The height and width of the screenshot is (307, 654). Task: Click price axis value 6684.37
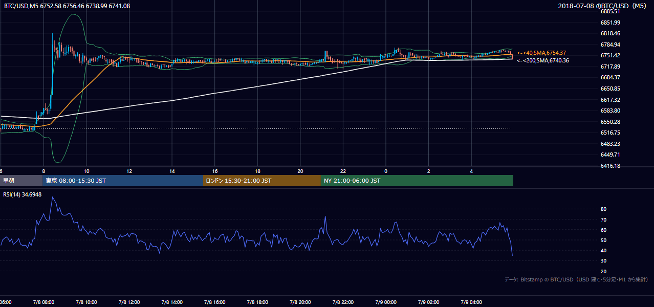[x=611, y=77]
